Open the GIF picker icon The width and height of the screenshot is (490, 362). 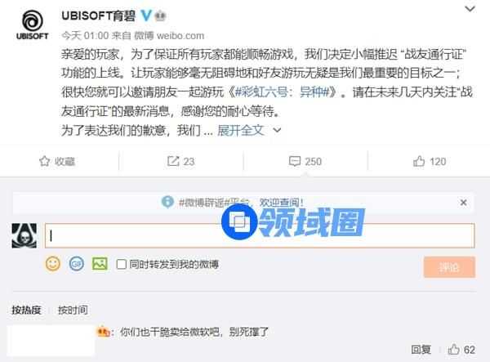pyautogui.click(x=76, y=264)
